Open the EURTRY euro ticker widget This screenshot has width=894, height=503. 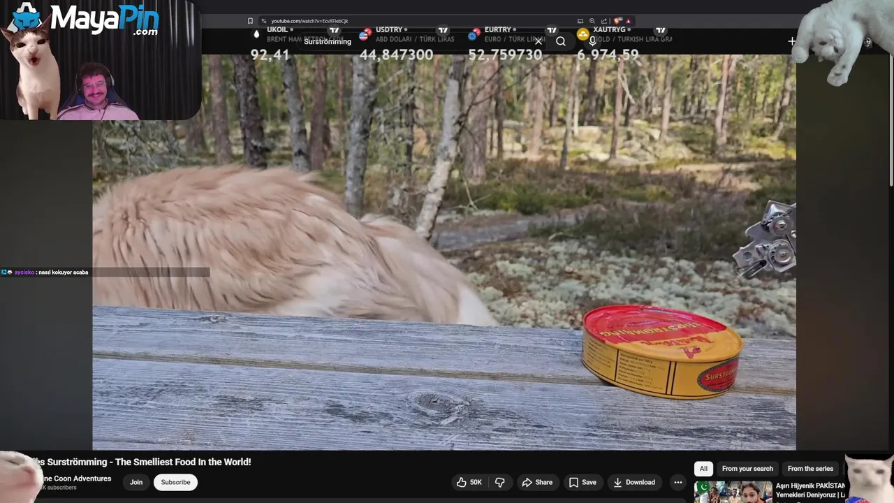point(515,43)
